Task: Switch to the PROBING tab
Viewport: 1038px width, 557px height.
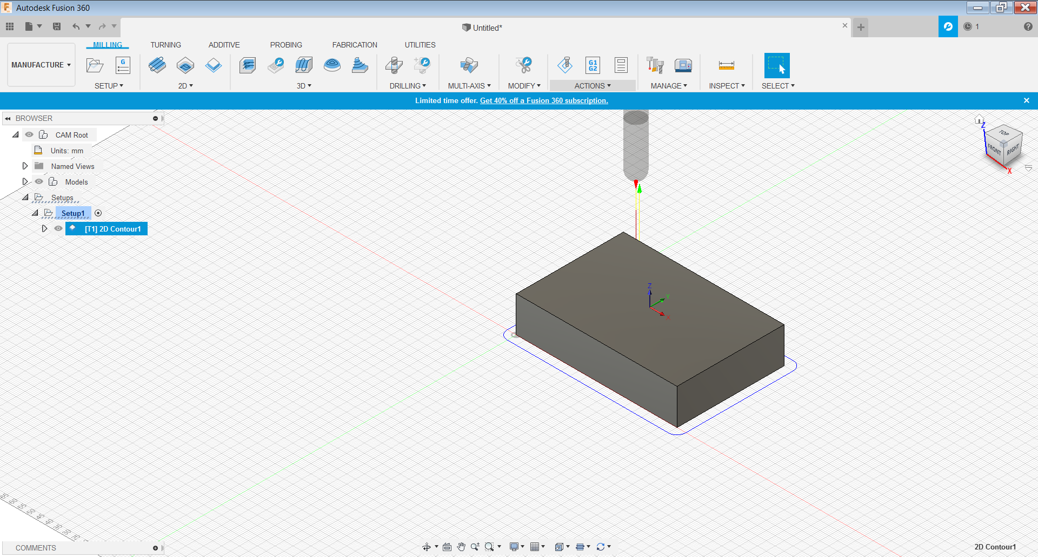Action: click(x=286, y=45)
